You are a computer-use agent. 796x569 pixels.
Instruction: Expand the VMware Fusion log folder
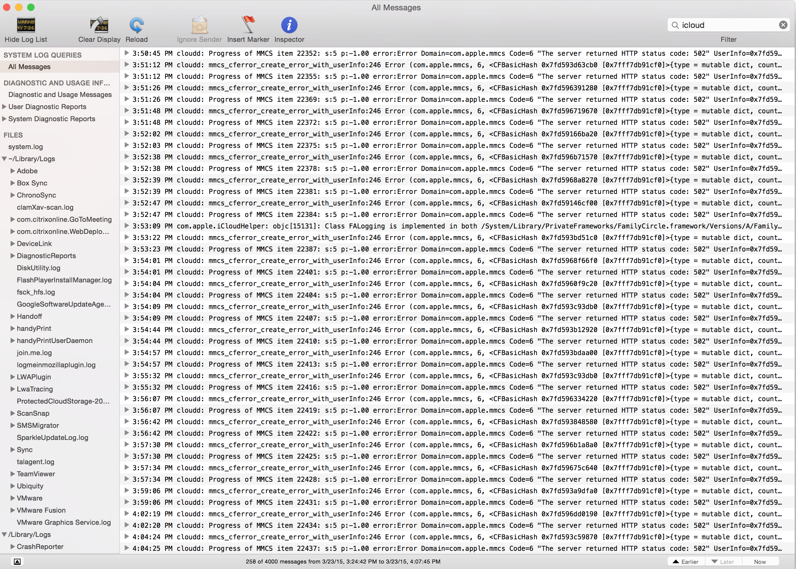[13, 510]
